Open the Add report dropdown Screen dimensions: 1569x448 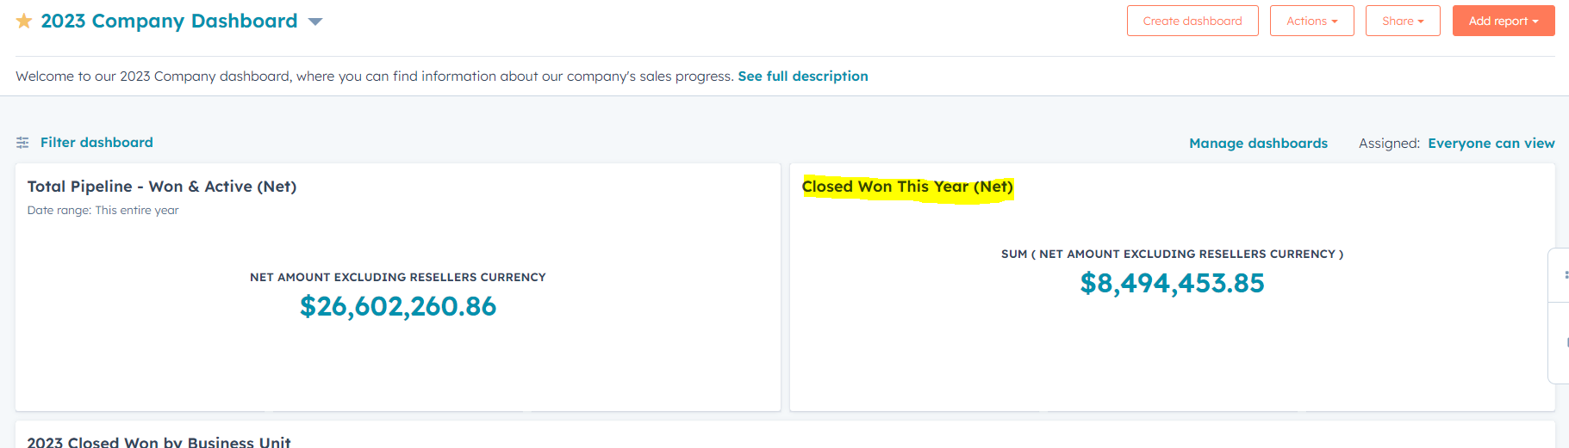click(x=1503, y=21)
